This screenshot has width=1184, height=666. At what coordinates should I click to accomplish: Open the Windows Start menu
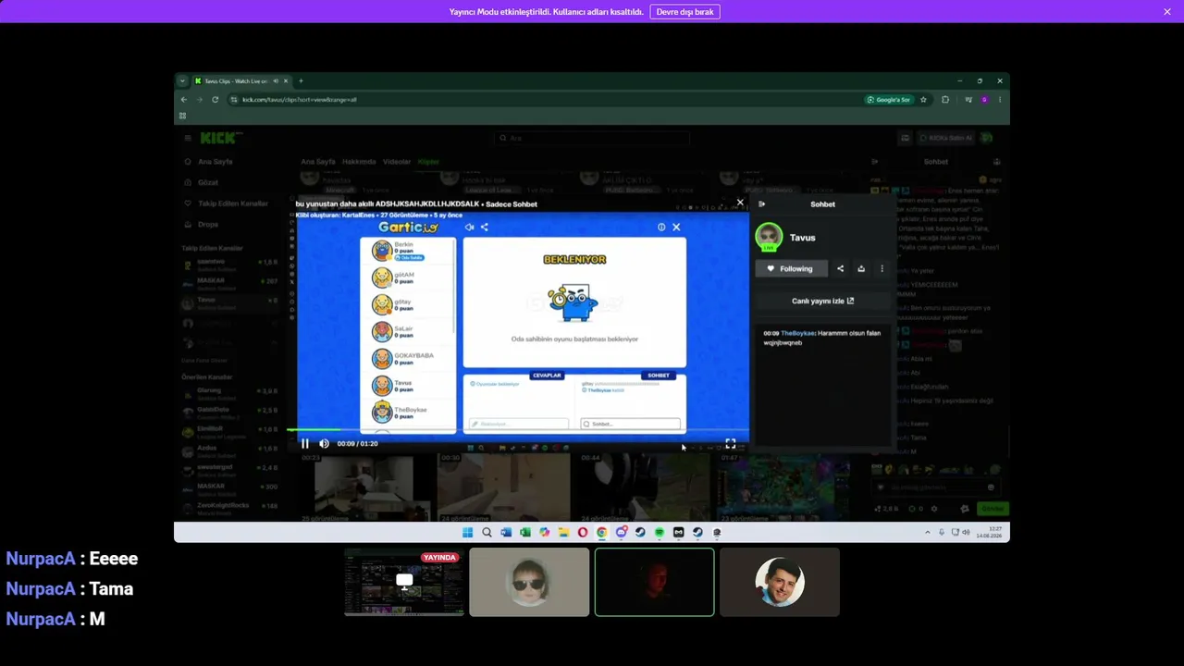[467, 533]
